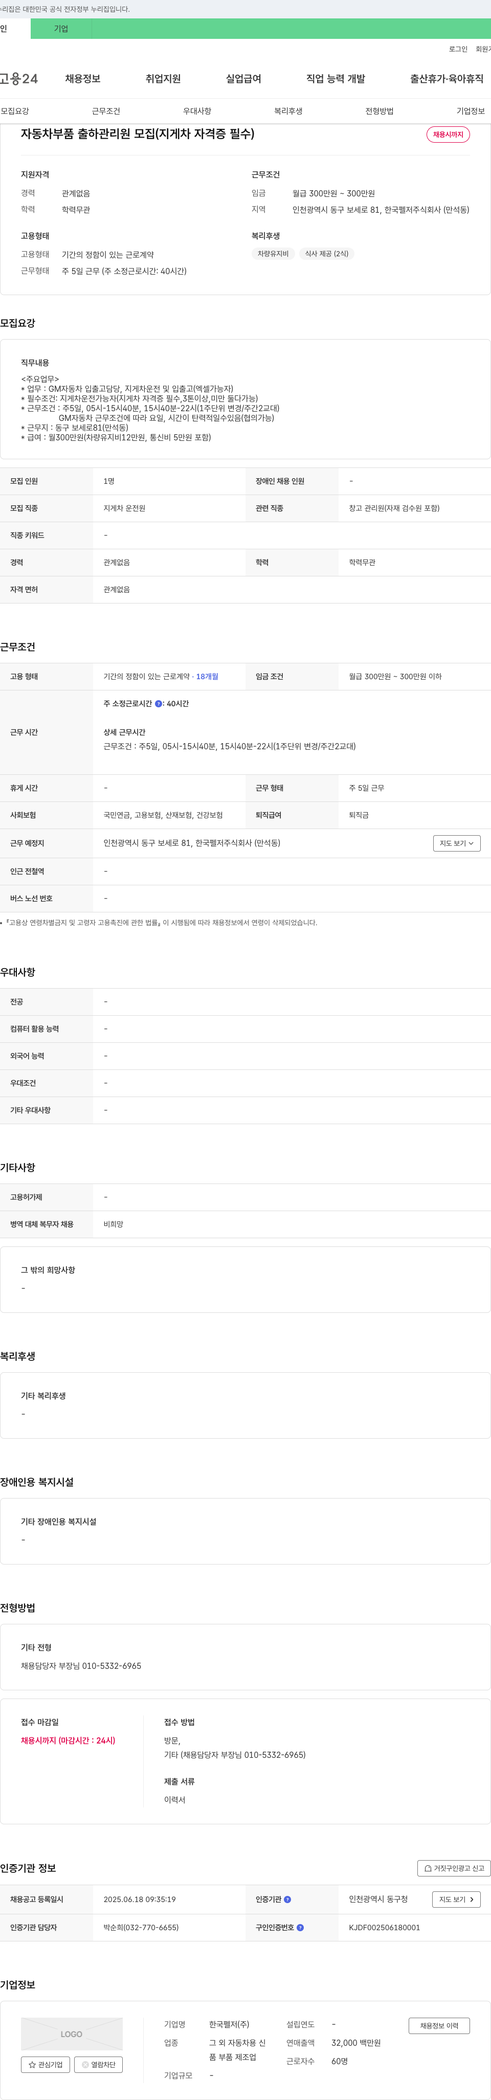
Task: Open the 출산휴가·육아휴직 menu
Action: [x=446, y=79]
